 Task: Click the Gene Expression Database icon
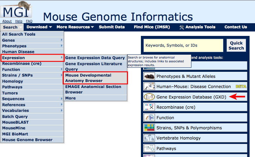[x=149, y=97]
